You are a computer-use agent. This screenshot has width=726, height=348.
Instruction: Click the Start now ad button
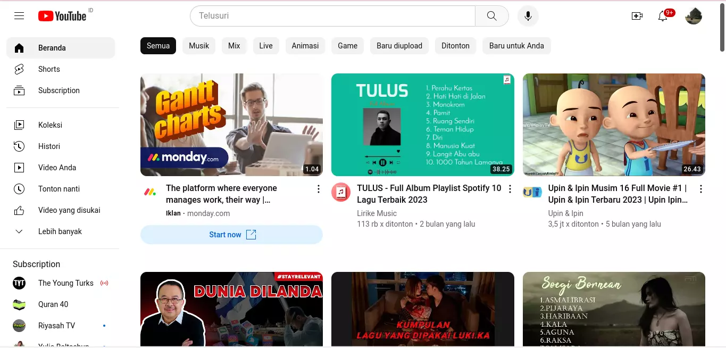tap(231, 235)
